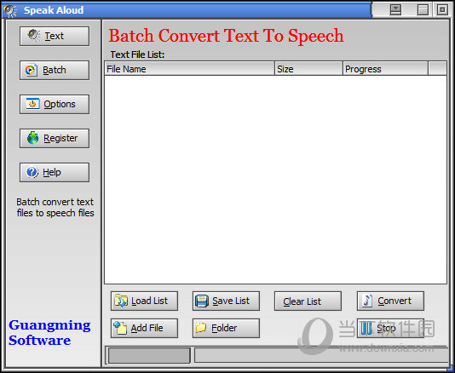This screenshot has height=373, width=455.
Task: Add a Folder of text files
Action: click(226, 328)
